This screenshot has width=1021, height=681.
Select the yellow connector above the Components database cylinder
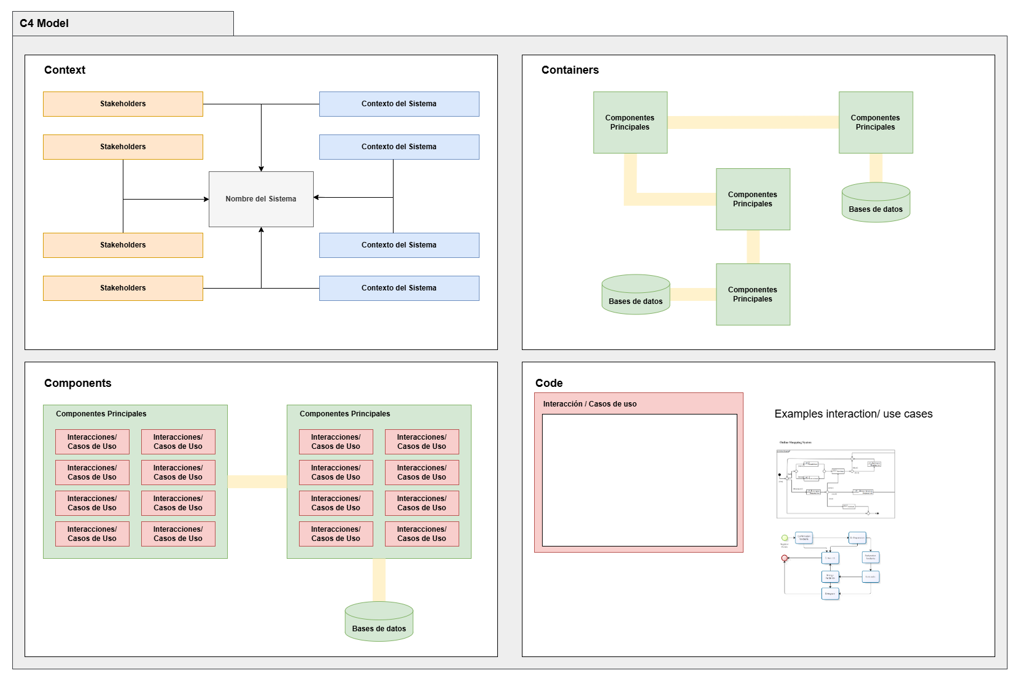(x=379, y=580)
